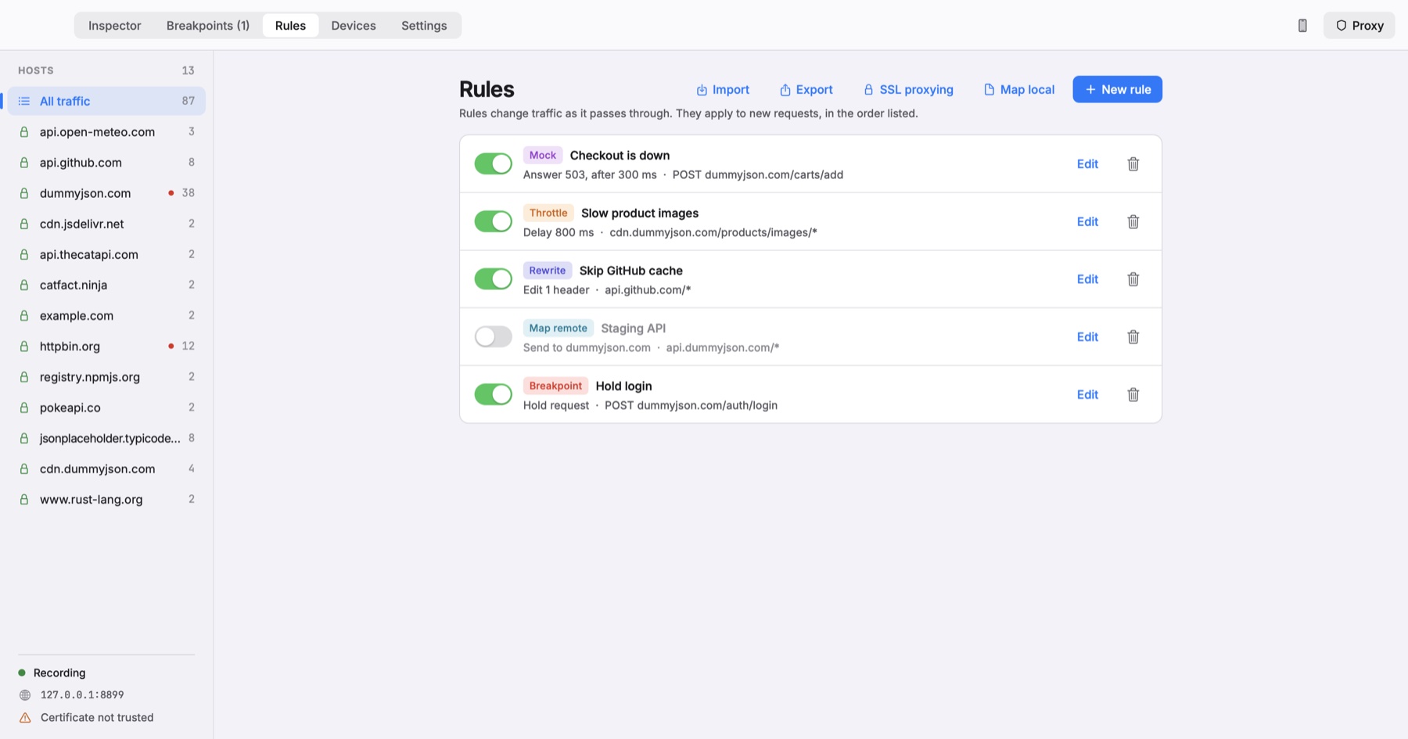The image size is (1408, 739).
Task: Click the list icon beside All traffic
Action: pos(24,101)
